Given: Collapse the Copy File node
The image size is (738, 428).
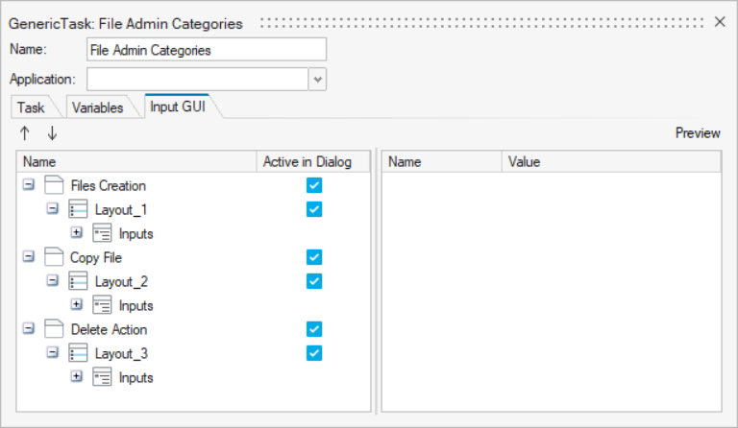Looking at the screenshot, I should (x=29, y=256).
